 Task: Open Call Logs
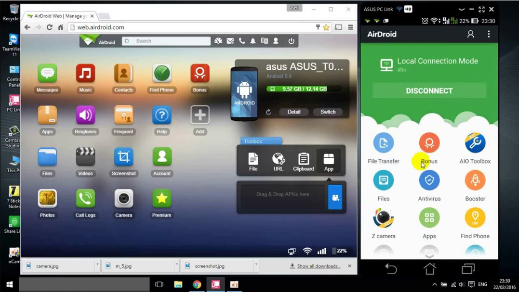coord(85,199)
